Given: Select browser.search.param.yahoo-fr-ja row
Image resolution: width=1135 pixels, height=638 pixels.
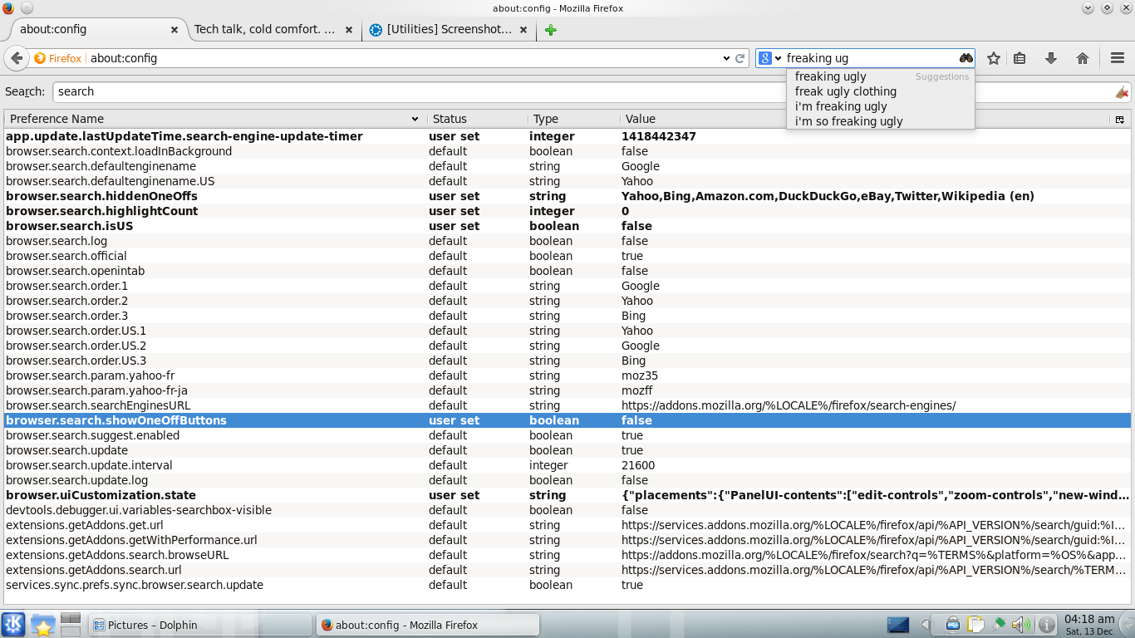Looking at the screenshot, I should (567, 390).
